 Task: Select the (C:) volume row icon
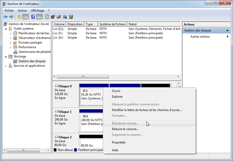[55, 29]
